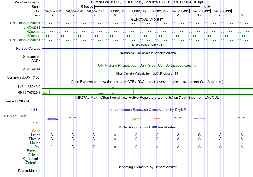The width and height of the screenshot is (253, 177).
Task: Click base G in the reference sequence row
Action: 52,15
